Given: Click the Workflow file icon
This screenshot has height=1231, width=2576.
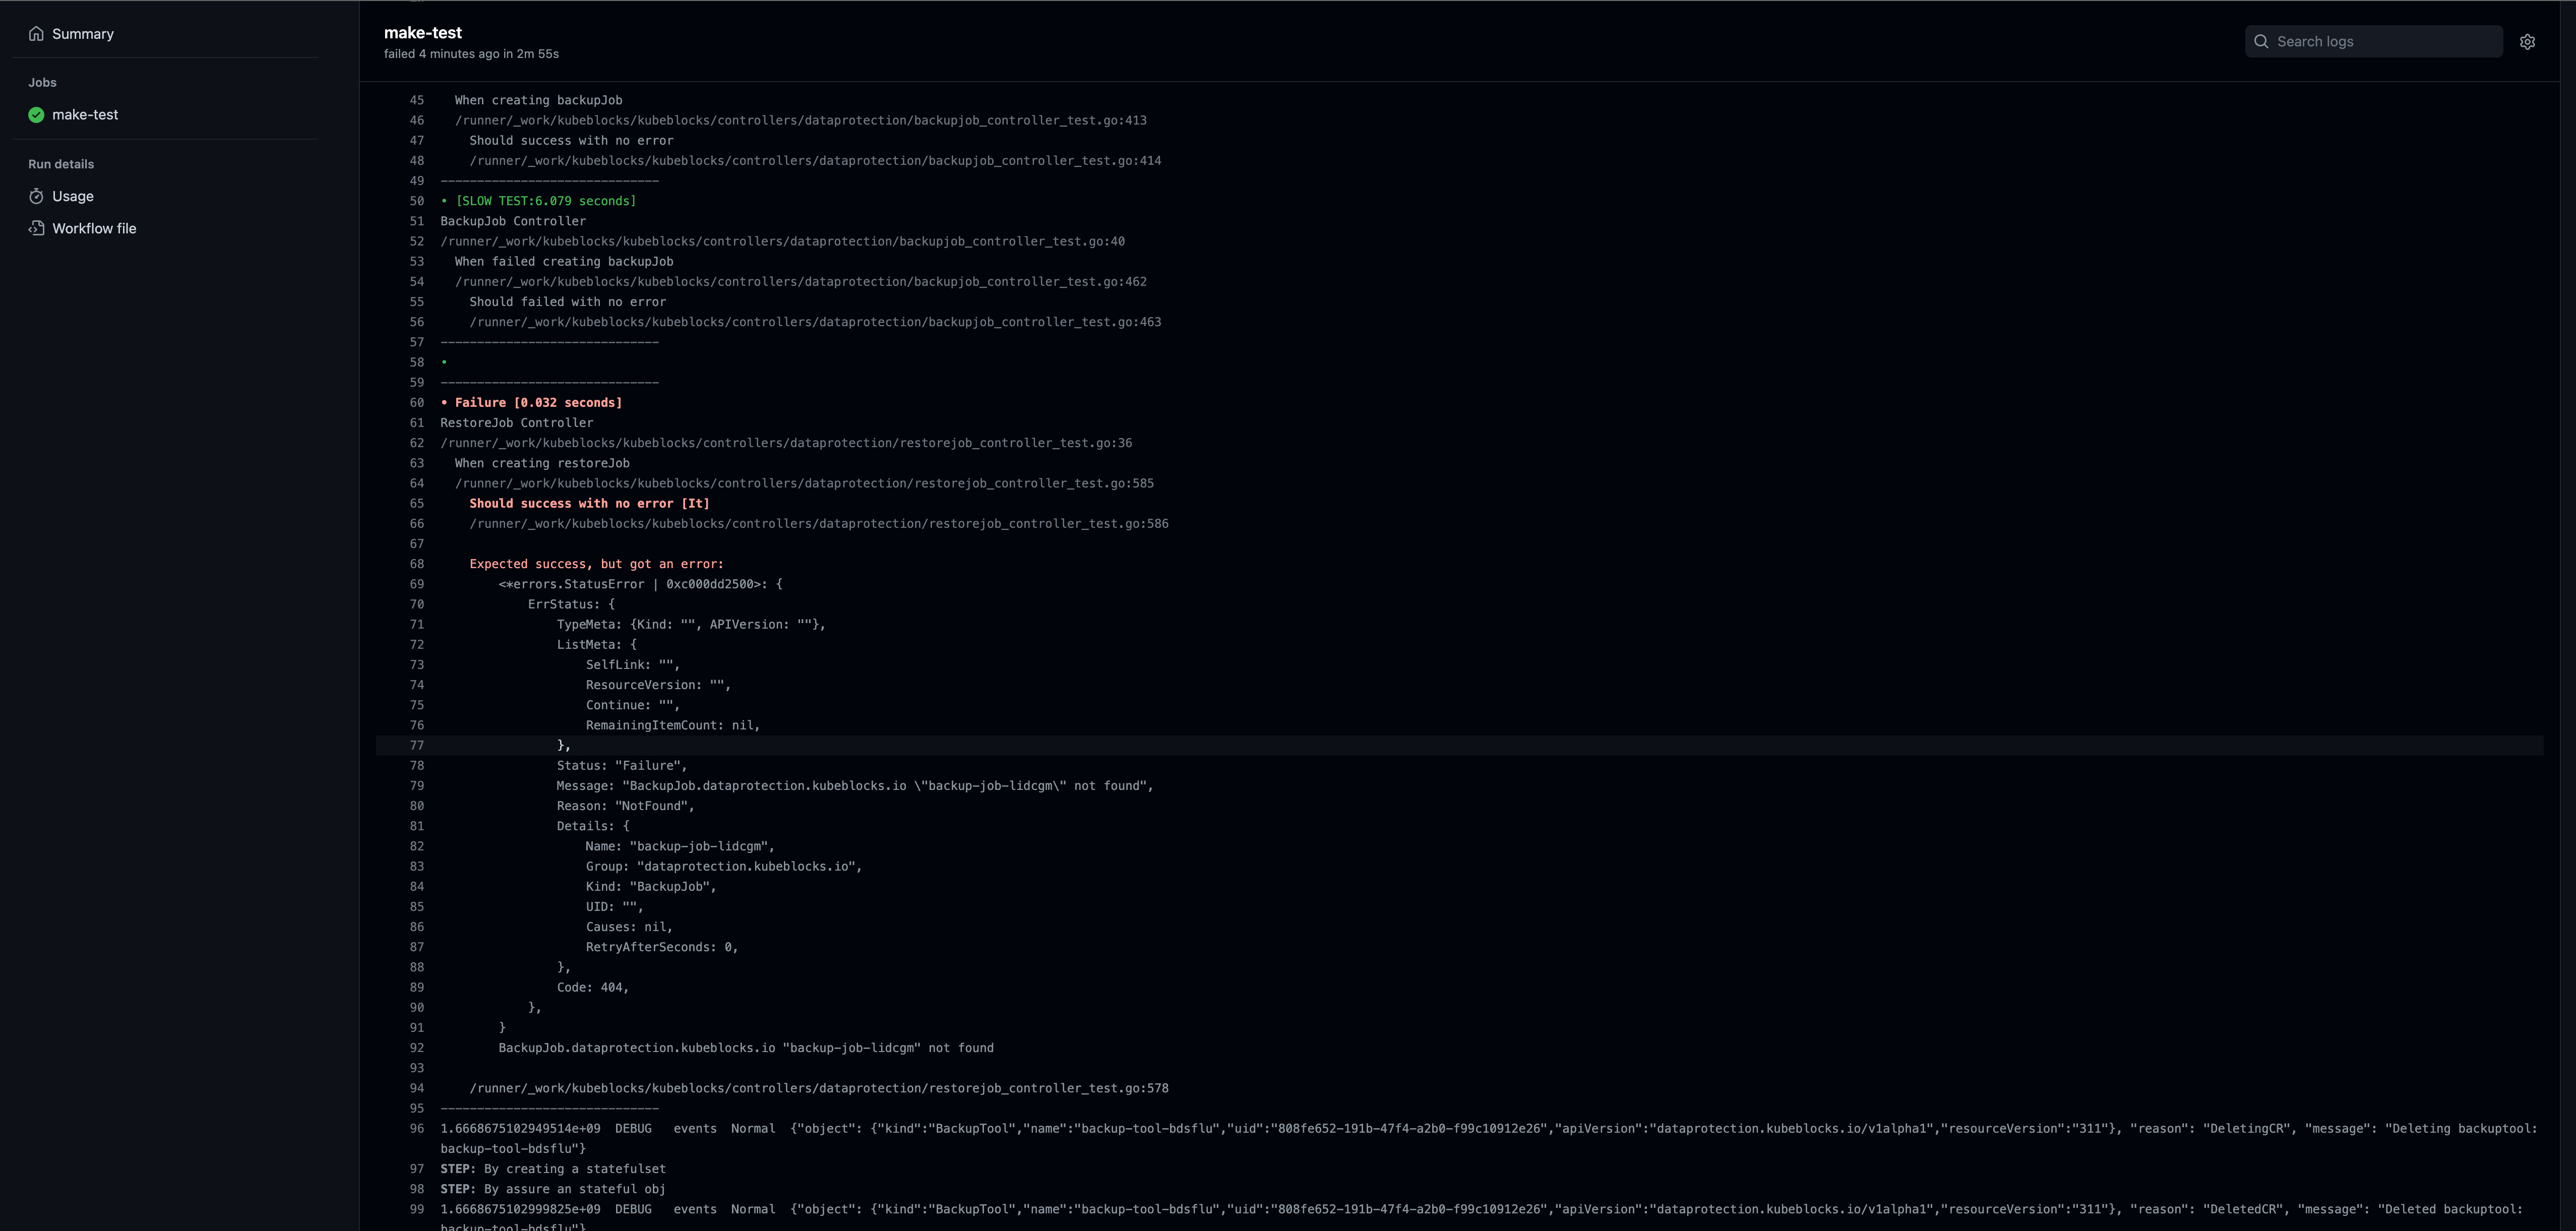Looking at the screenshot, I should coord(36,228).
